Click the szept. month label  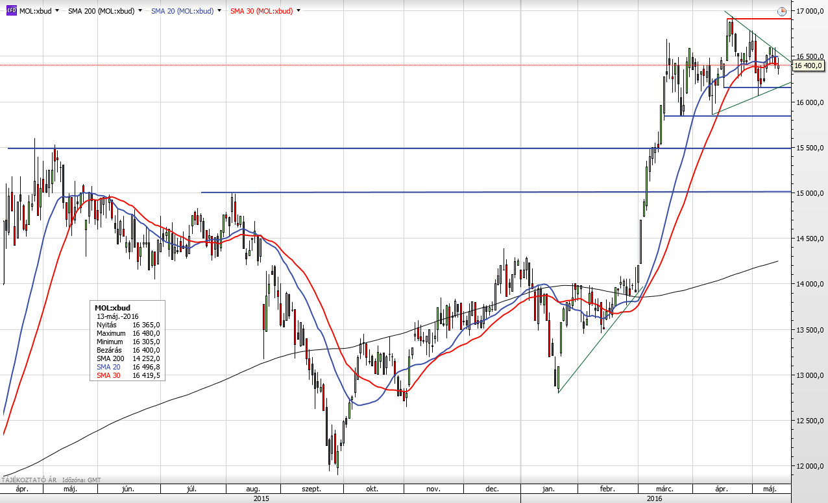coord(312,489)
